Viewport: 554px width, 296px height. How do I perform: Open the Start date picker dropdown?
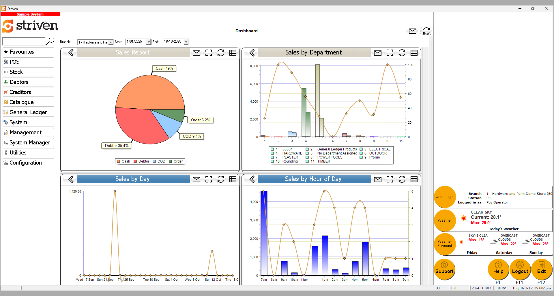(148, 42)
